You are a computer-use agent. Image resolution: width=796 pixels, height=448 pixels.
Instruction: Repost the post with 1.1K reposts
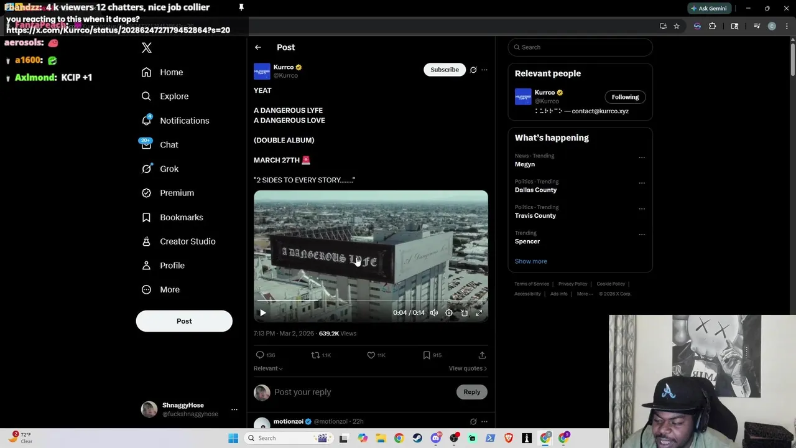(x=321, y=355)
